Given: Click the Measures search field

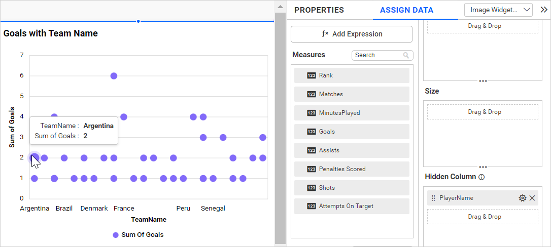Looking at the screenshot, I should [x=377, y=55].
